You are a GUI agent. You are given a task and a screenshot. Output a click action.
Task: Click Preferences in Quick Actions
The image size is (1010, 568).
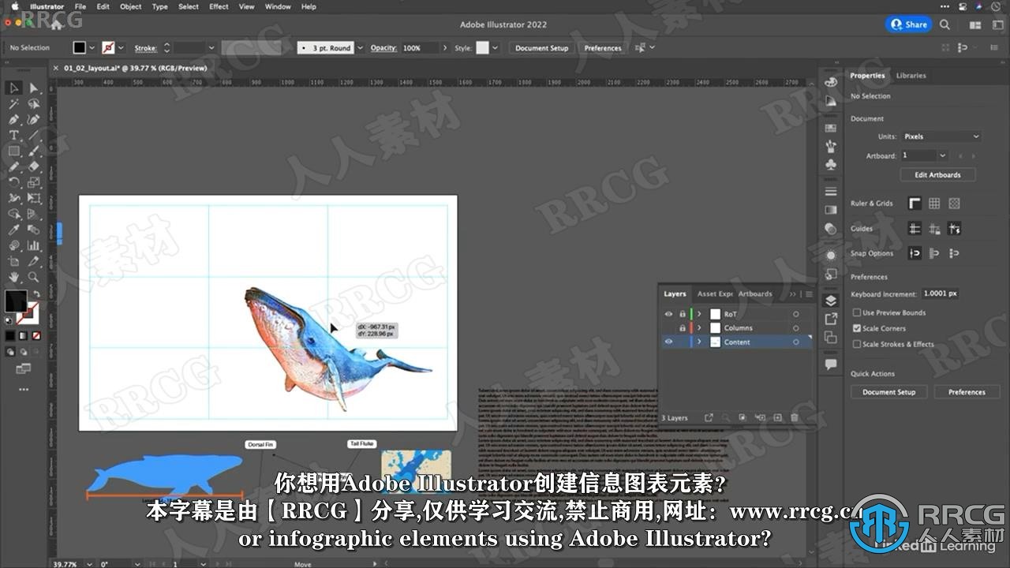tap(967, 392)
